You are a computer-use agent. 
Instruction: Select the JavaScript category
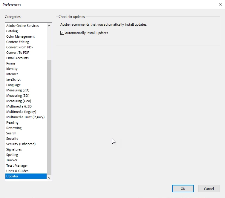click(x=26, y=79)
